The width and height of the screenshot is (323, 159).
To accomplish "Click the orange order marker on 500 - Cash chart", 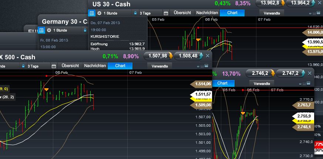I will pyautogui.click(x=46, y=89).
